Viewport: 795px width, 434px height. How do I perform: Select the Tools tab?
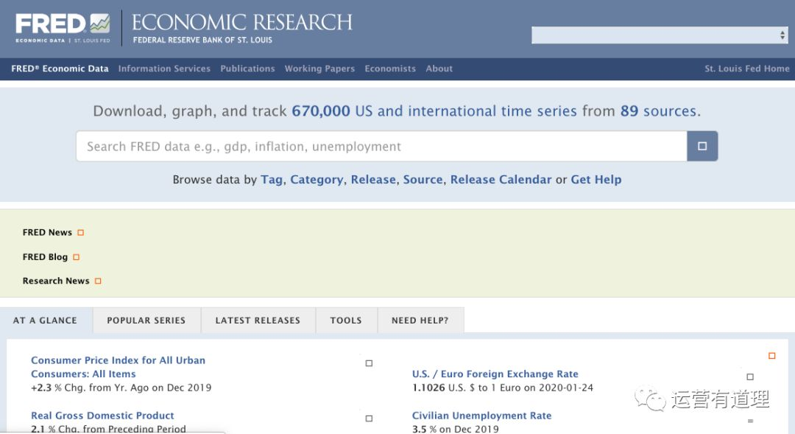346,321
